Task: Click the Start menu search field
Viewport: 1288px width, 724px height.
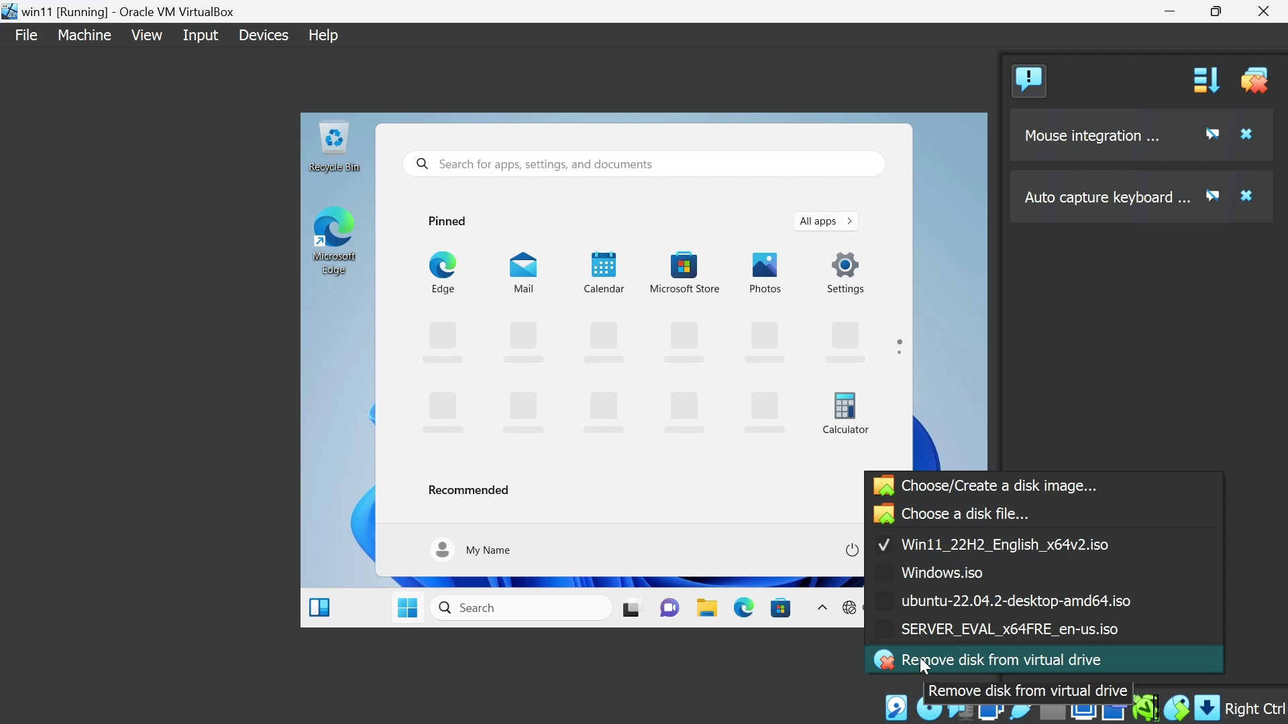Action: coord(644,164)
